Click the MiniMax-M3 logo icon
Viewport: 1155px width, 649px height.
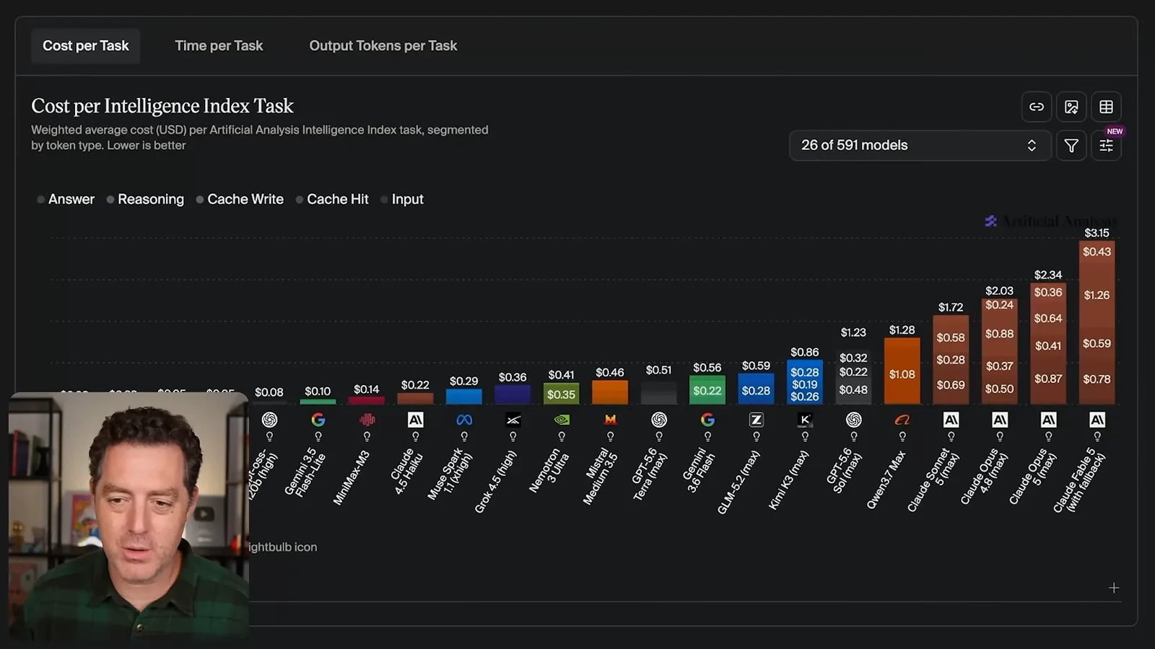367,420
